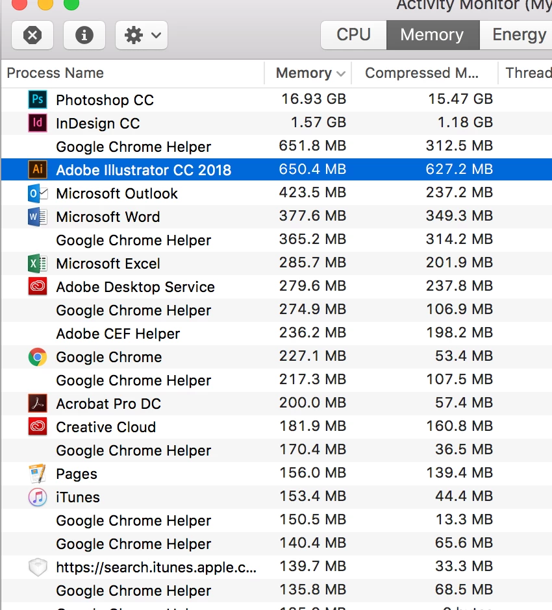
Task: Click InDesign's 1.57 GB memory value
Action: click(318, 122)
